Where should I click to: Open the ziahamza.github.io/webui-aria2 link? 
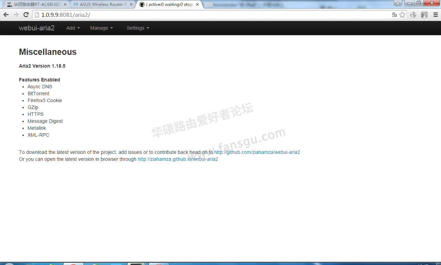click(x=178, y=159)
